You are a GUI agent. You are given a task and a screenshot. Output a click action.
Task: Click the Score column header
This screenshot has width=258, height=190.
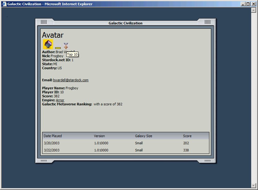coord(187,136)
